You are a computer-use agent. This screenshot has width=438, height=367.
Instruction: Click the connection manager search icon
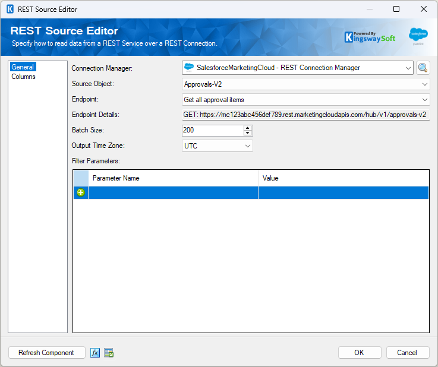click(x=423, y=68)
